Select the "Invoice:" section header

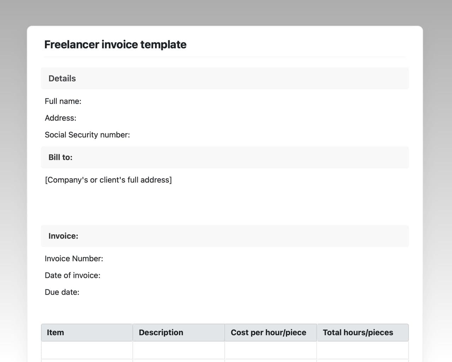point(63,236)
